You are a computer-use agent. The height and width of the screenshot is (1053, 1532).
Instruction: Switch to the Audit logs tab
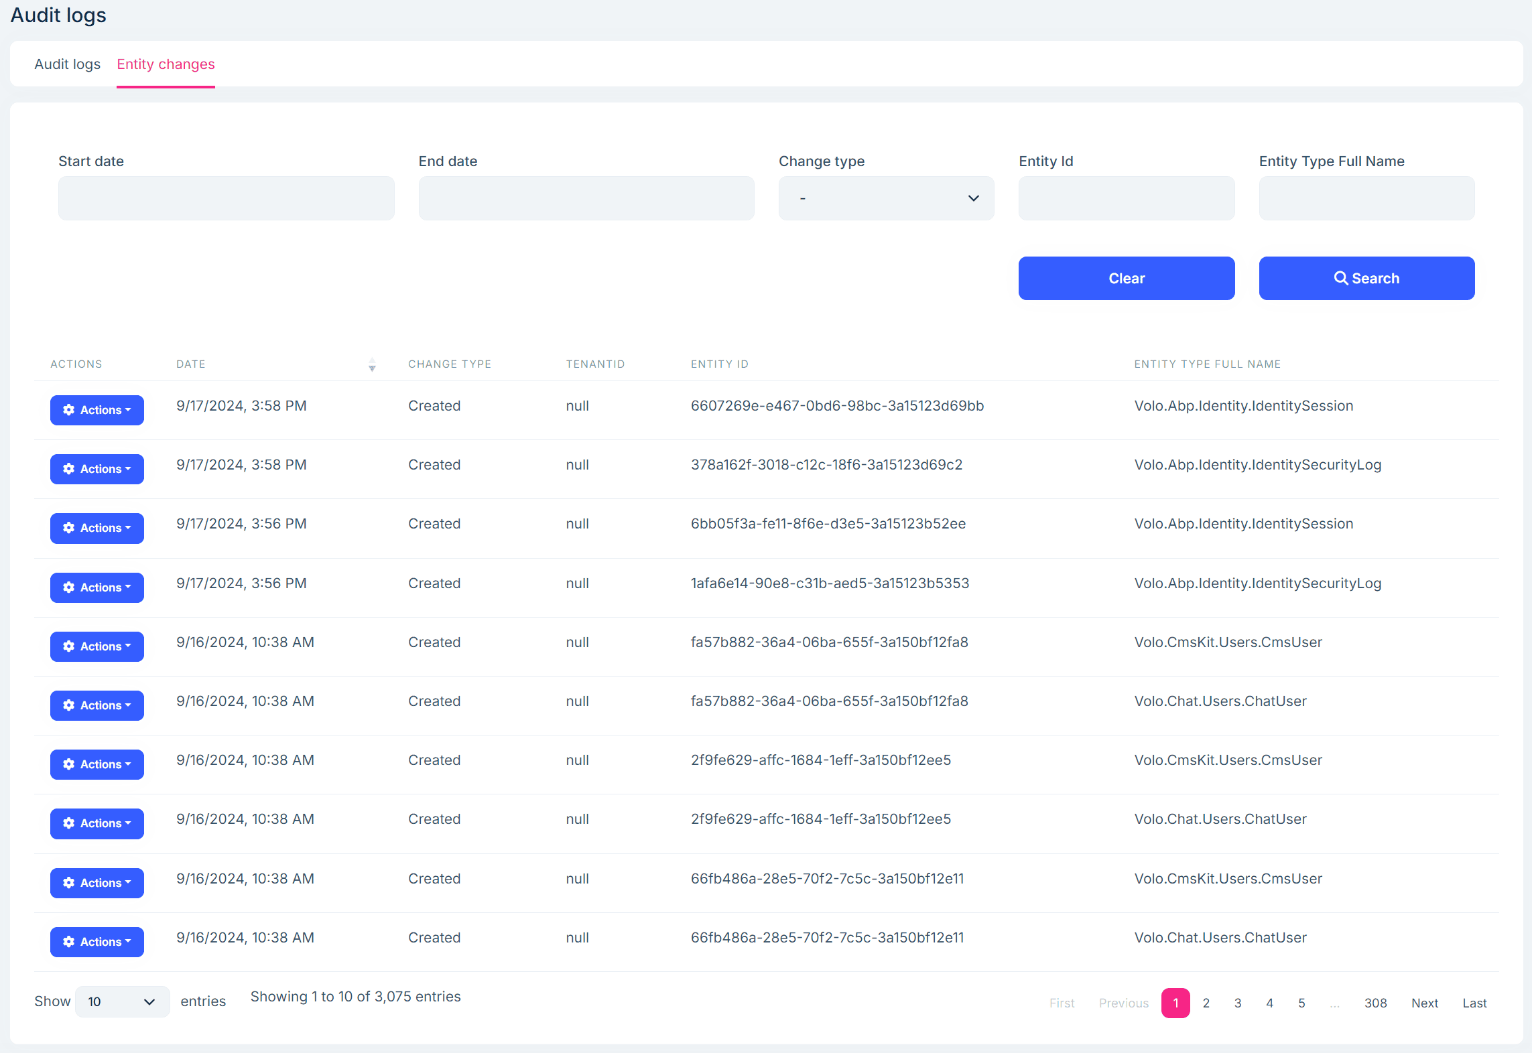[67, 64]
